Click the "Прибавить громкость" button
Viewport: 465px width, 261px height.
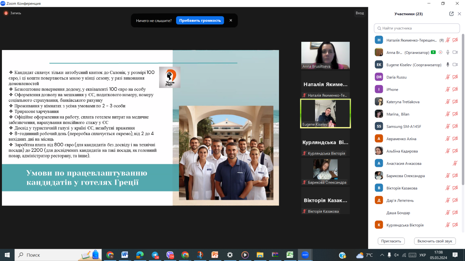(x=200, y=20)
